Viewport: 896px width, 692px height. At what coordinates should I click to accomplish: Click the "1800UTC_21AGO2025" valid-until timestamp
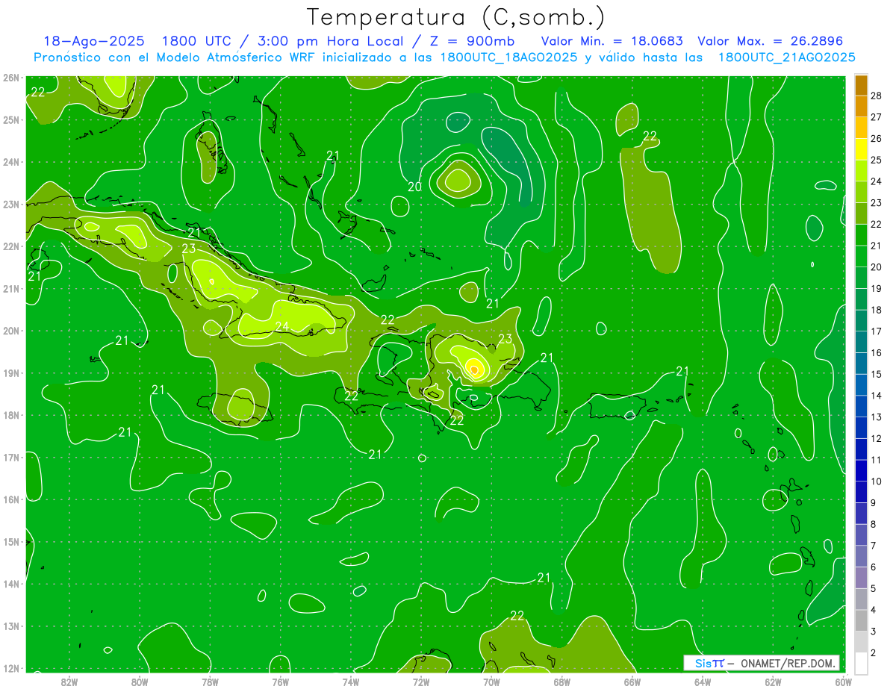pos(786,57)
